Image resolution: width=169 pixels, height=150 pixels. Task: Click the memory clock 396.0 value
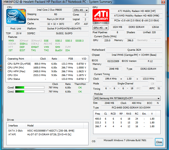point(130,40)
